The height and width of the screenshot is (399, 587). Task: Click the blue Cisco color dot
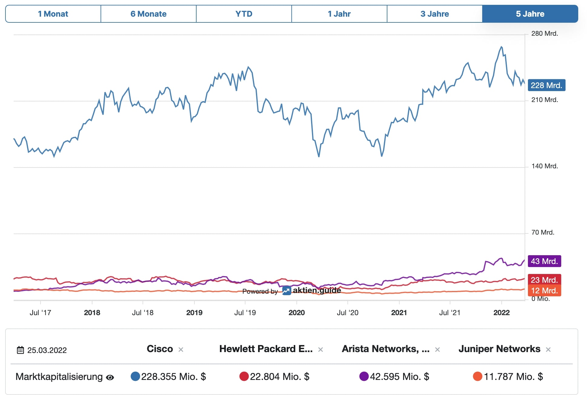point(135,376)
